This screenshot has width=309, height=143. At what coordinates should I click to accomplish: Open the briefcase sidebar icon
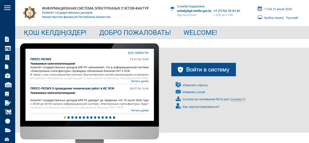click(8, 76)
